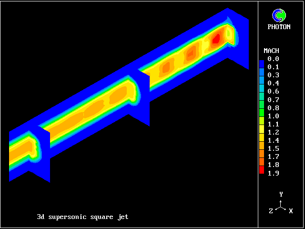Click the '3d supersonic square jet' caption
This screenshot has height=229, width=305.
point(82,217)
